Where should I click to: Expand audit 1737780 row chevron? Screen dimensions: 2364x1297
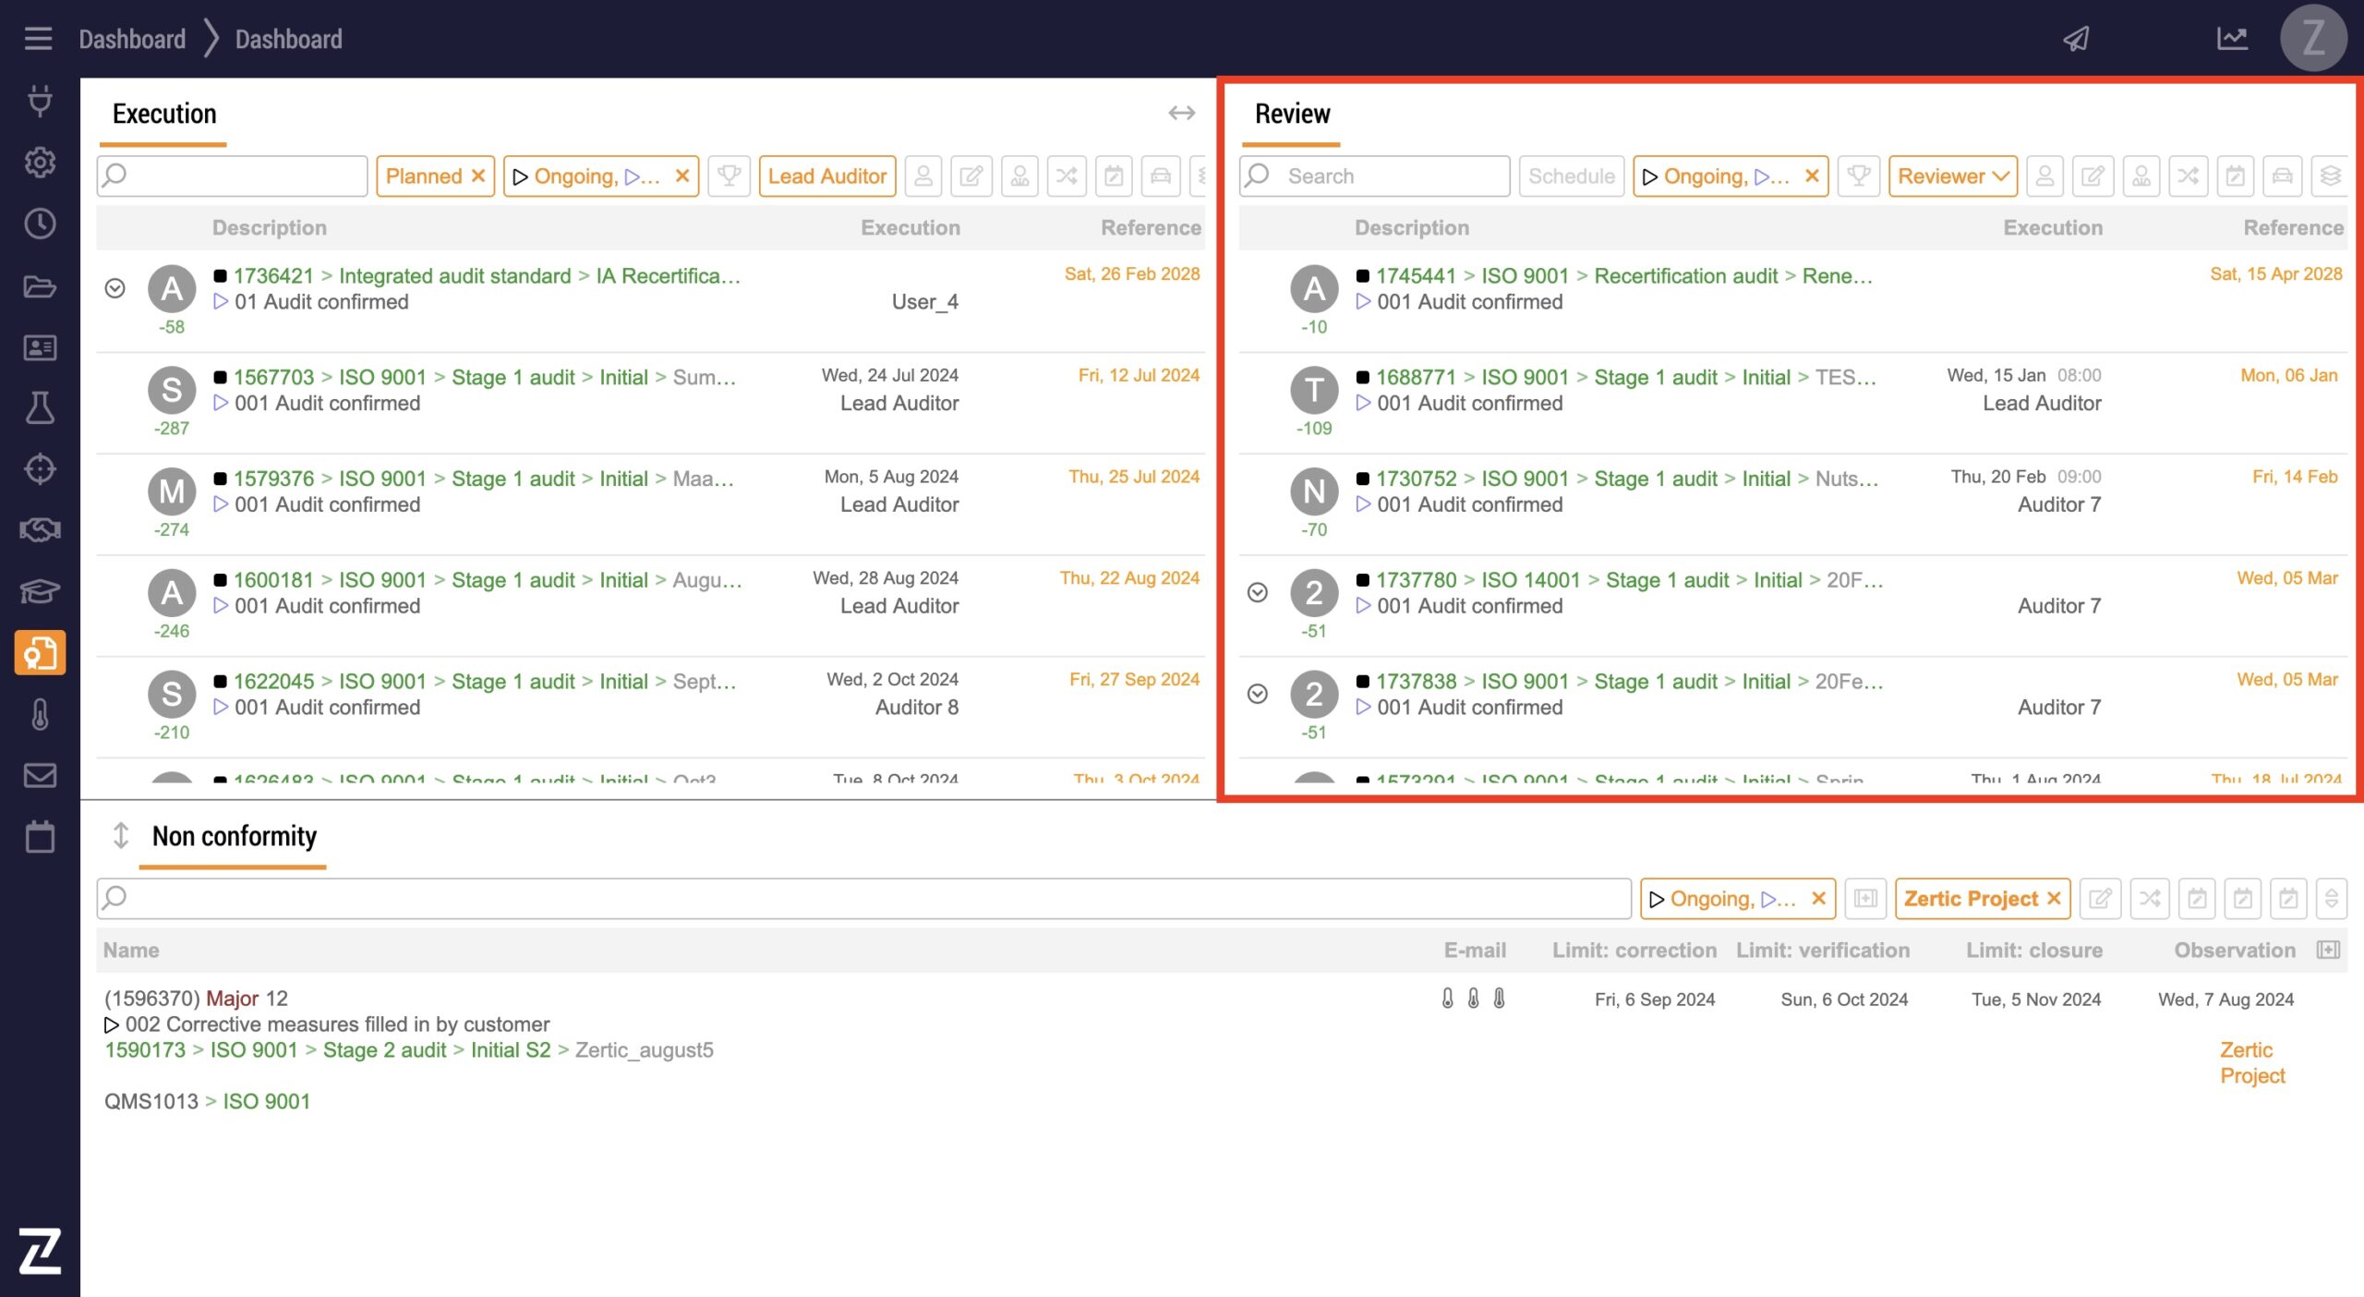point(1257,592)
